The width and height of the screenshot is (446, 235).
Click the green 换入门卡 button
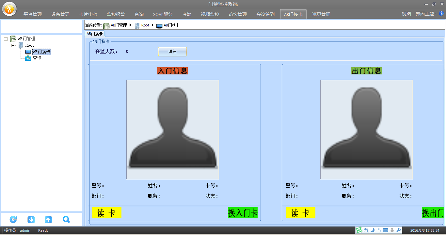click(x=243, y=213)
